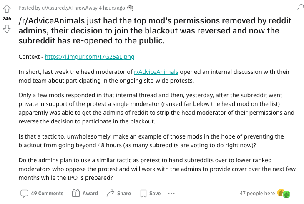Click the 'Award' text label

pos(90,193)
